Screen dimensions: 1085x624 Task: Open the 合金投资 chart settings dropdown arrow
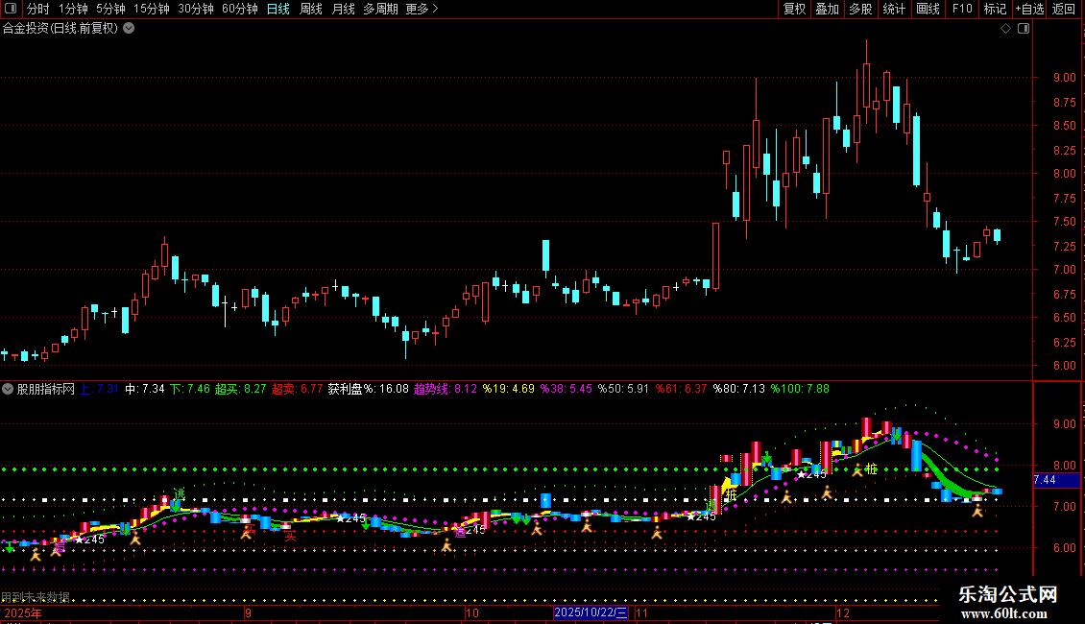129,29
